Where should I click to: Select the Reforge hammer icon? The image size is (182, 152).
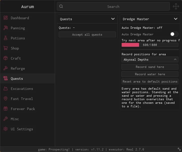click(x=6, y=68)
